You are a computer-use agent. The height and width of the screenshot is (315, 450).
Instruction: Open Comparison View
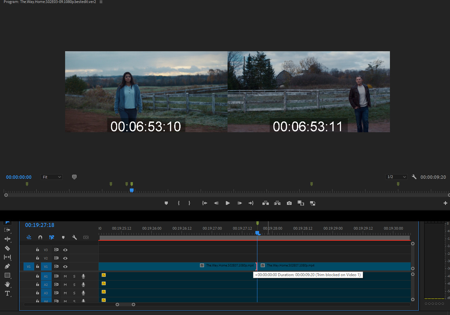click(301, 203)
